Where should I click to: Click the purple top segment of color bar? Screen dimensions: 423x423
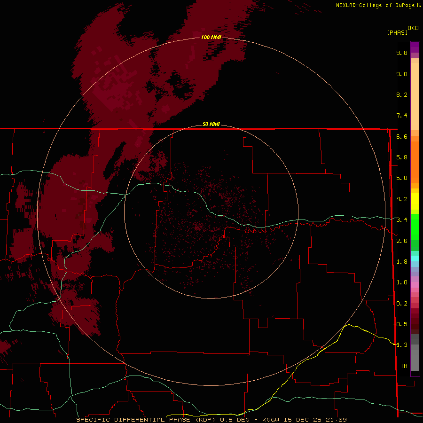[415, 47]
